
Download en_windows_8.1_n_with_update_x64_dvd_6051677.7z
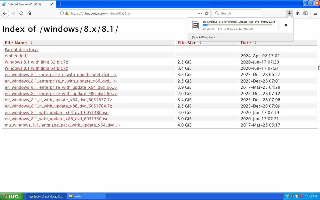click(x=58, y=100)
